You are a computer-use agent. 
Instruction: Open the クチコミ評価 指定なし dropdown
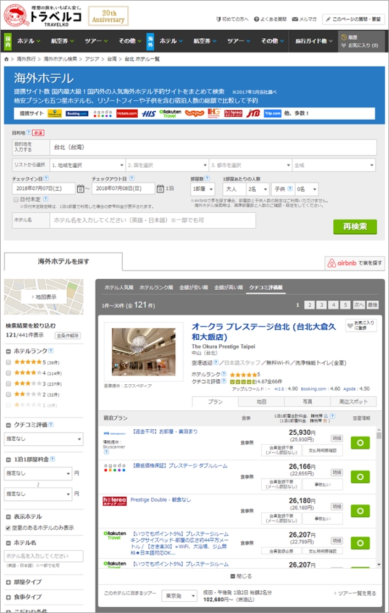coord(43,439)
